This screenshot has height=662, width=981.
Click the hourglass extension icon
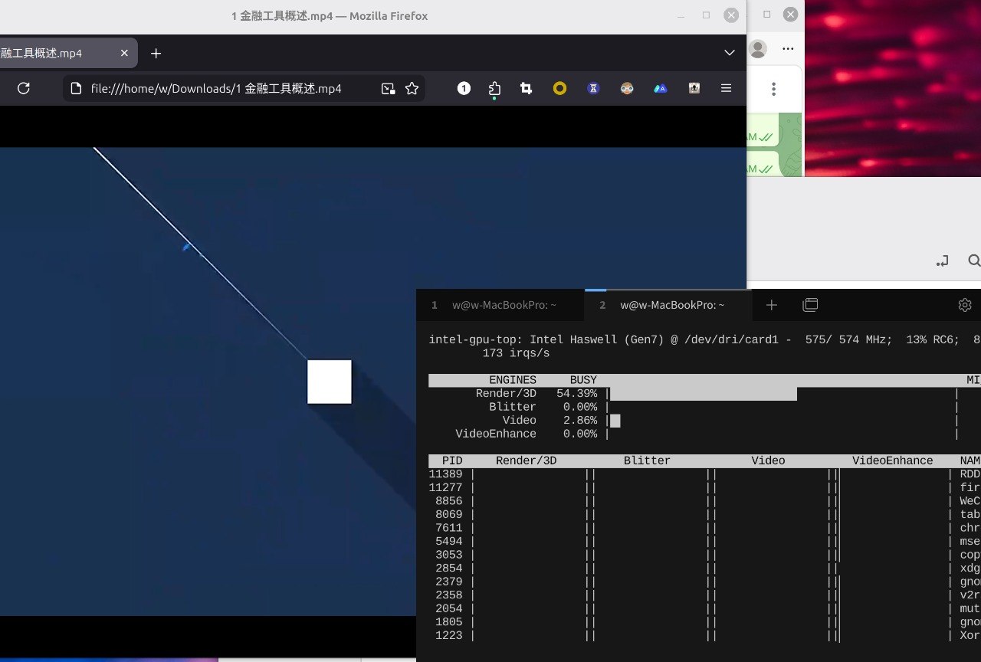[x=593, y=88]
